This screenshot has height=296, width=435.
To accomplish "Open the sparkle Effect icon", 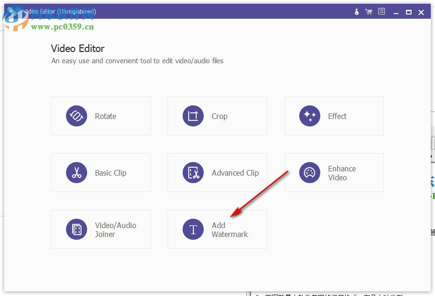I will [x=310, y=116].
